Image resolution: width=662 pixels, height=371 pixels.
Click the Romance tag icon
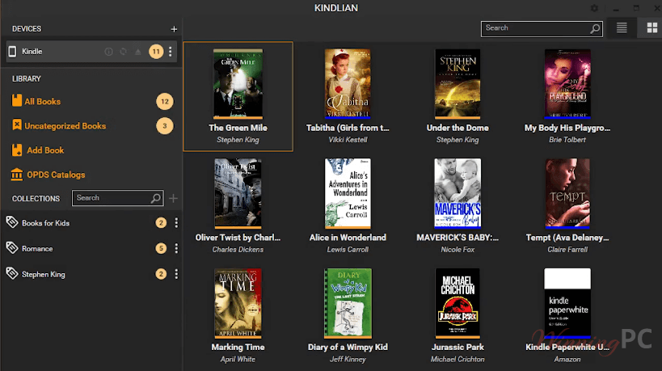pos(12,248)
